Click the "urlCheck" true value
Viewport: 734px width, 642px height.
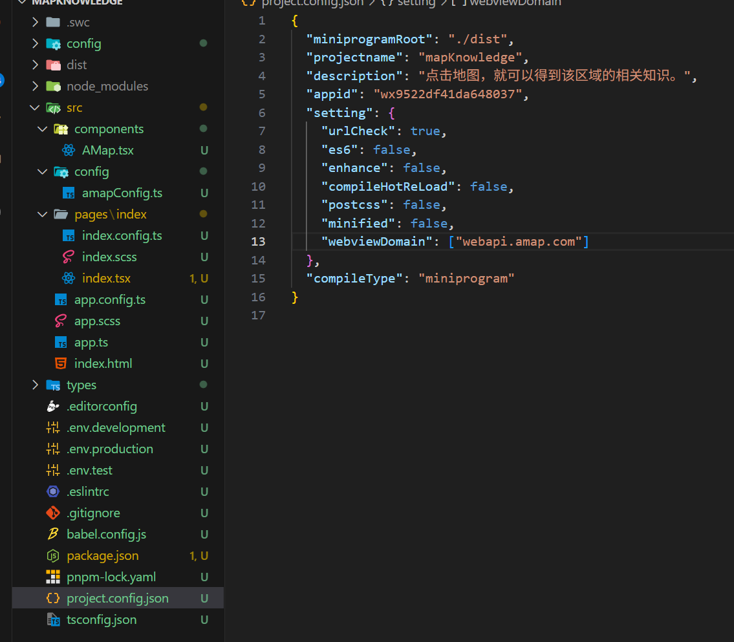(425, 131)
